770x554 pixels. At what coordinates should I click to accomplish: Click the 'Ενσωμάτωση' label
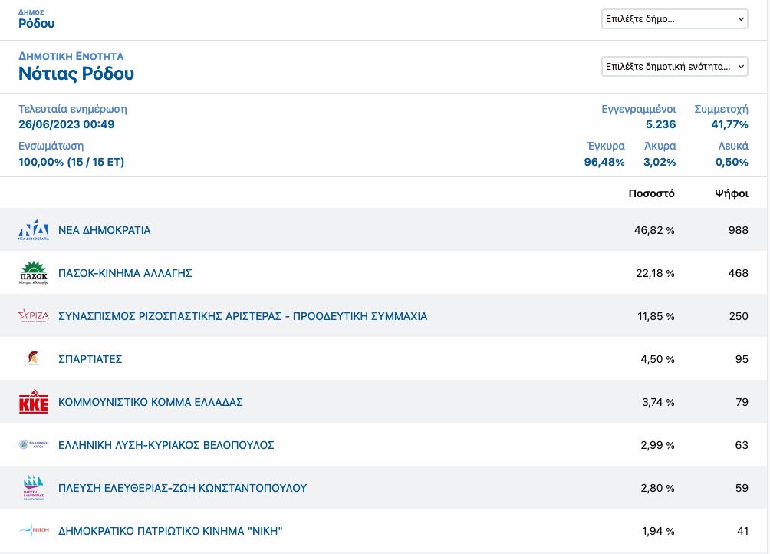51,146
